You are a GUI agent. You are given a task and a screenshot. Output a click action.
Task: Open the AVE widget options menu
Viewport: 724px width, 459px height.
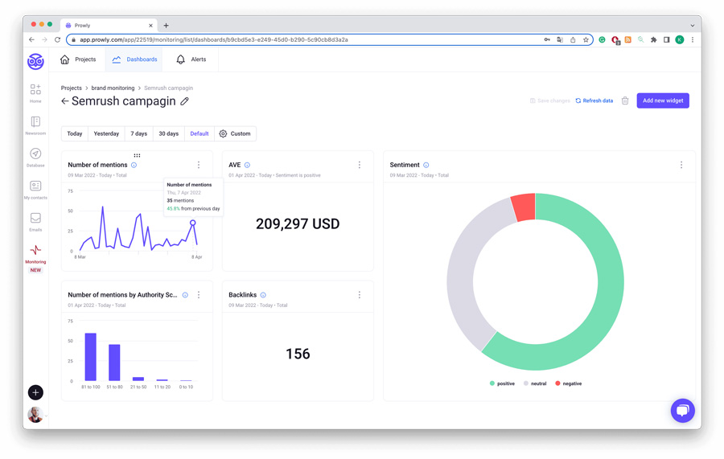click(x=360, y=165)
